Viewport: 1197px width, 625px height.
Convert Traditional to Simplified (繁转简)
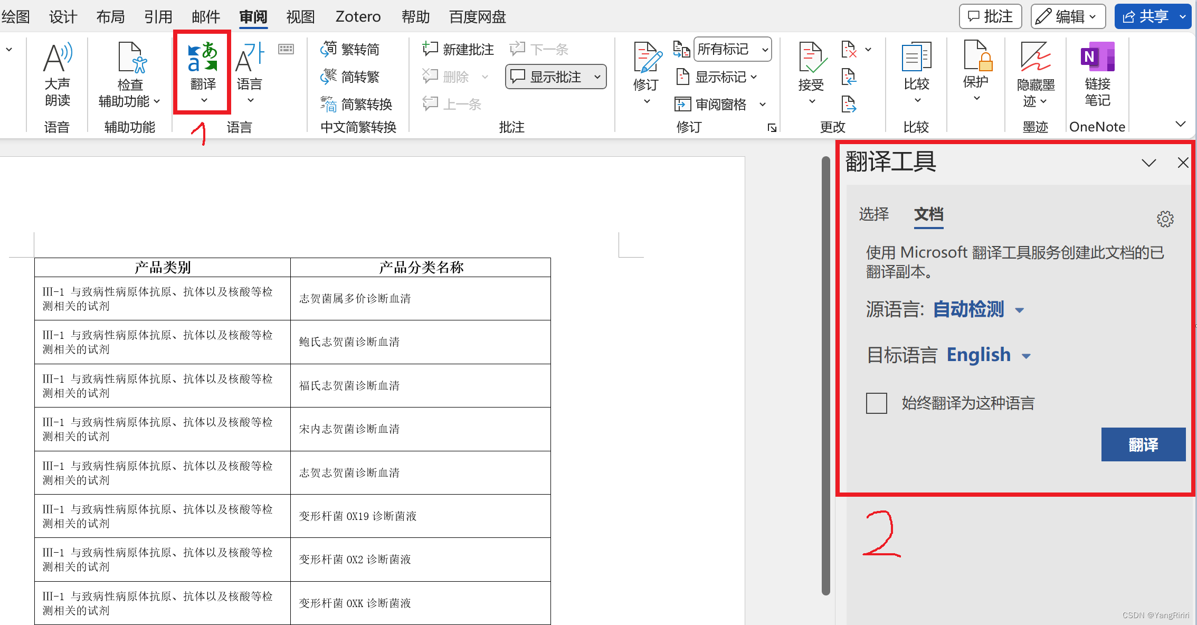point(350,49)
